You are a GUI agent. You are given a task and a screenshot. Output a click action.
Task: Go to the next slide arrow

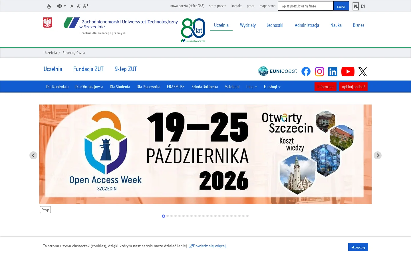[378, 155]
